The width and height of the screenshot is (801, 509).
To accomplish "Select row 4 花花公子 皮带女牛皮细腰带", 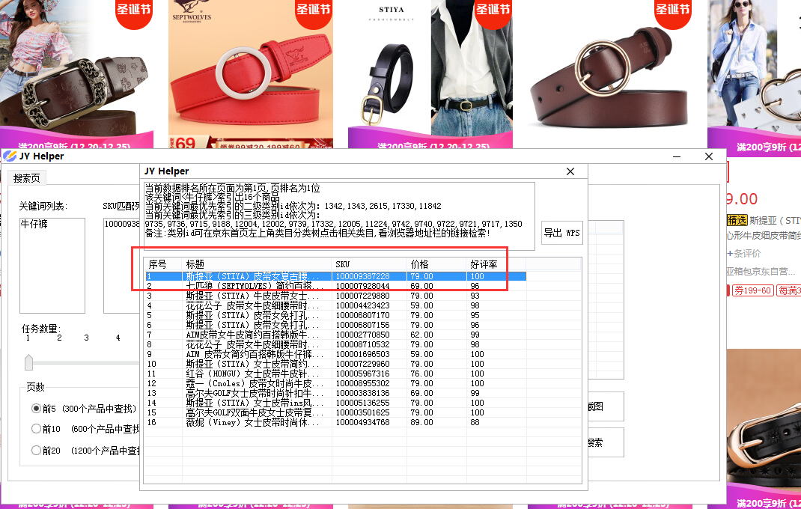I will coord(335,305).
